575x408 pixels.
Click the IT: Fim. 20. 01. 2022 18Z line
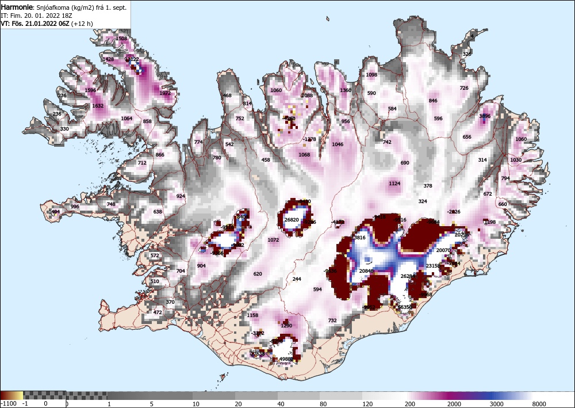(x=37, y=16)
